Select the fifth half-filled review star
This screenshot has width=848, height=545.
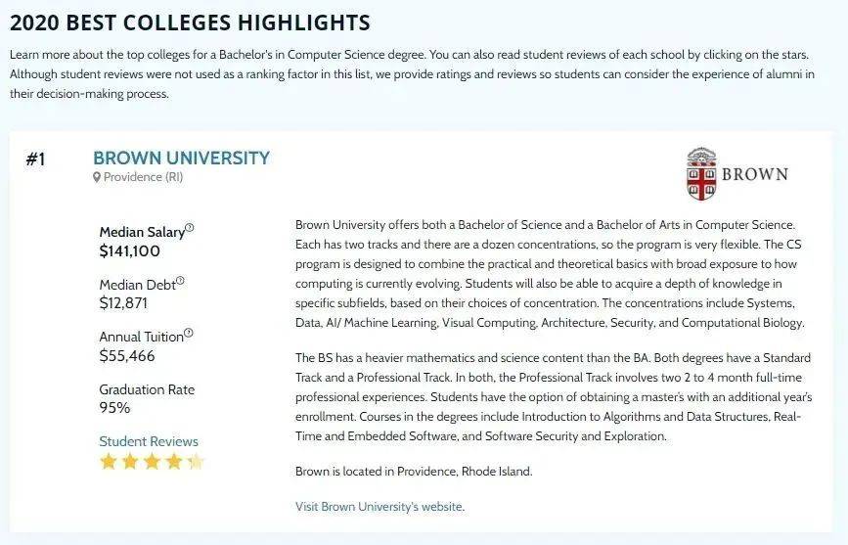tap(196, 461)
